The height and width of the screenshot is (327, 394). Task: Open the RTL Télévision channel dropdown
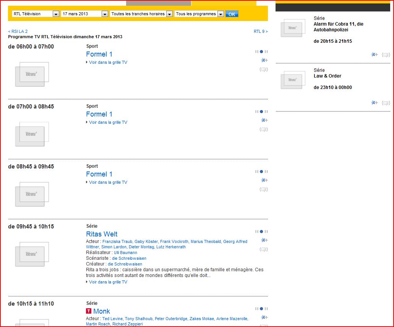56,14
